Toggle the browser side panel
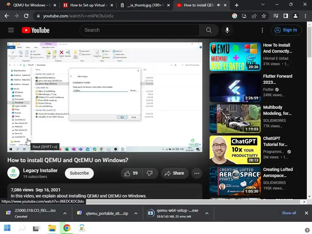312x234 pixels. tap(285, 16)
